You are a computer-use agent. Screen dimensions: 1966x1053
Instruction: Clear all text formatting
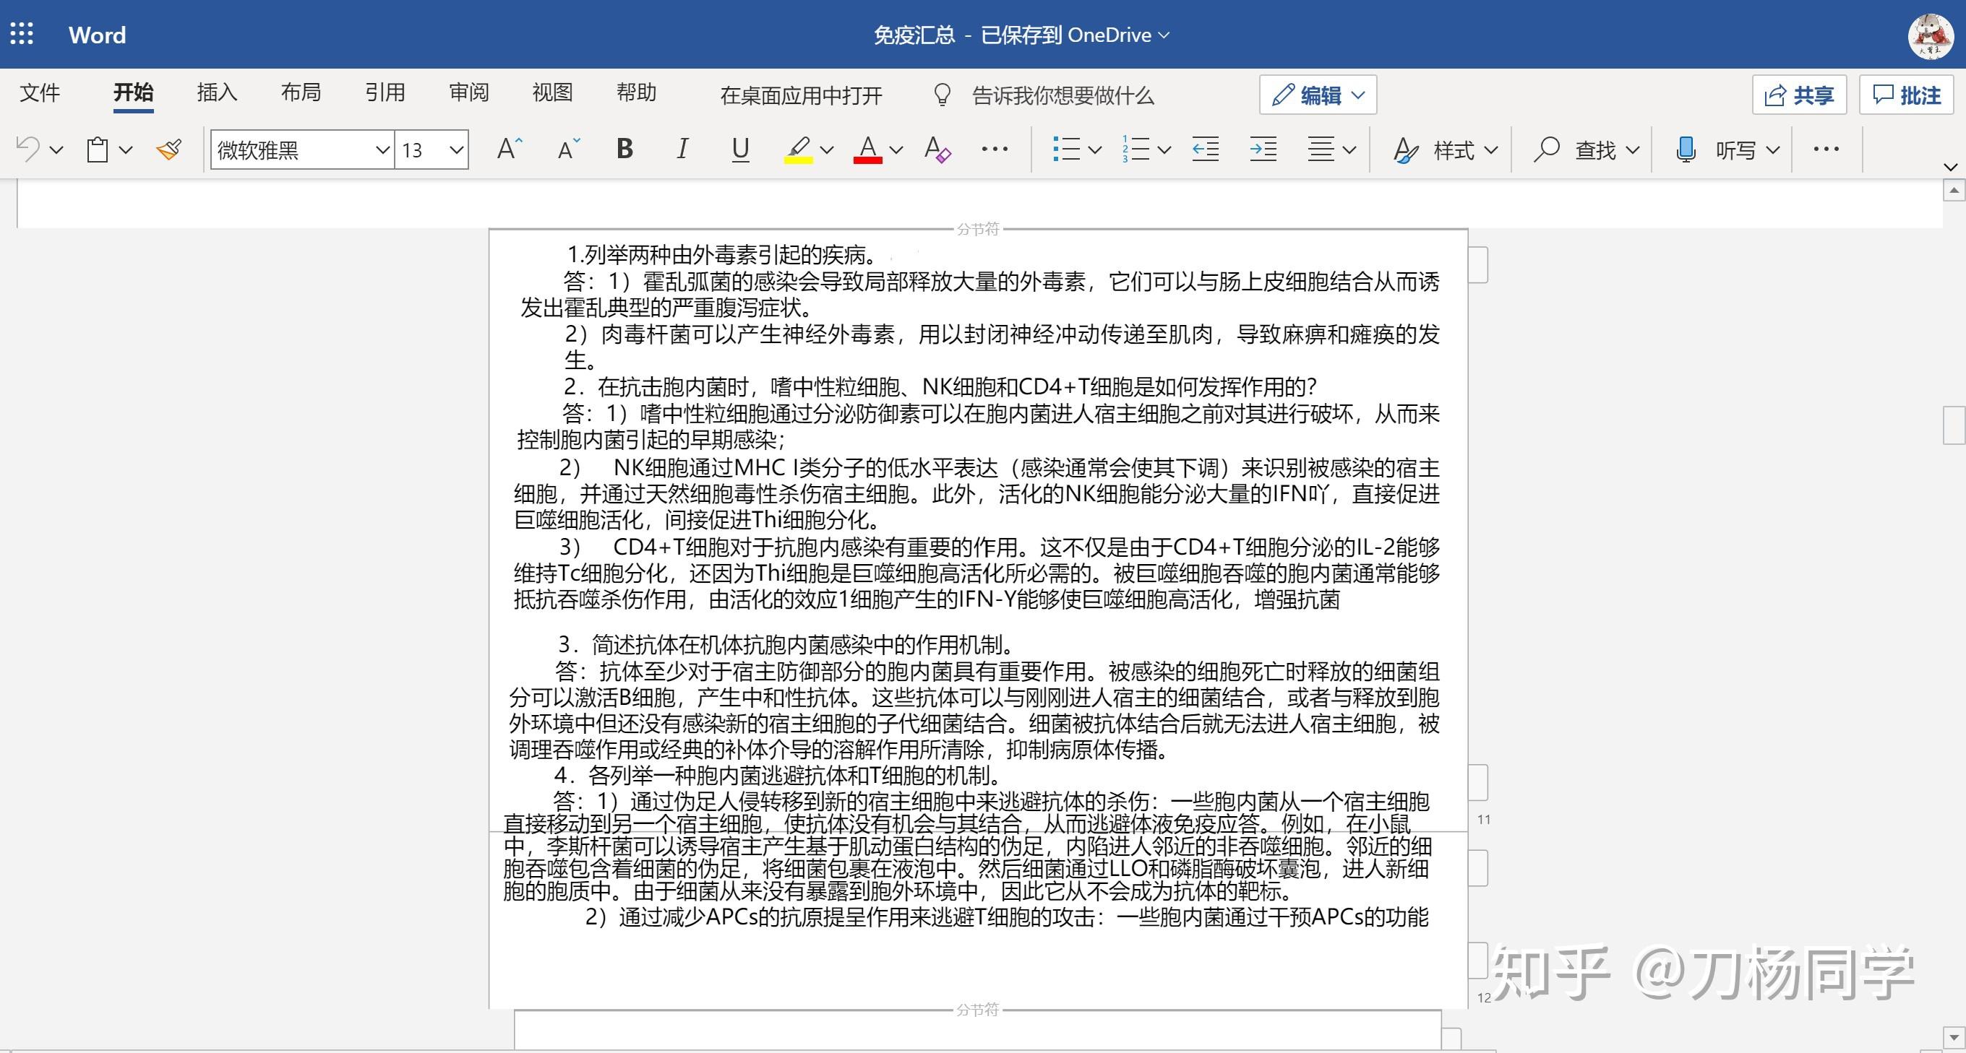(x=937, y=150)
